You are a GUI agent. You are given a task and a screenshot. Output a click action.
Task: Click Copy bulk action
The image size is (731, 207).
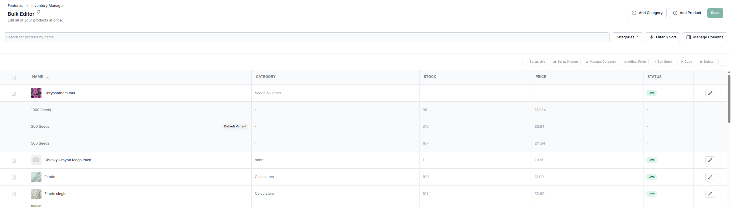point(686,62)
